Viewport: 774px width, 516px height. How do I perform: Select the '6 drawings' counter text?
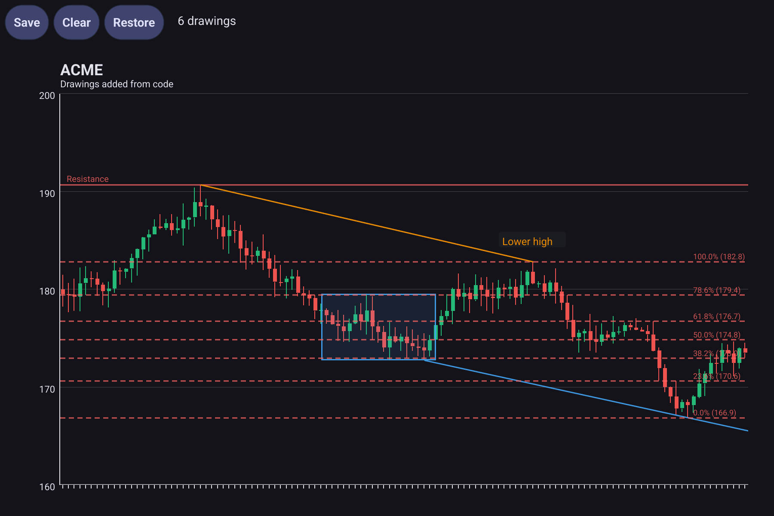(x=207, y=21)
